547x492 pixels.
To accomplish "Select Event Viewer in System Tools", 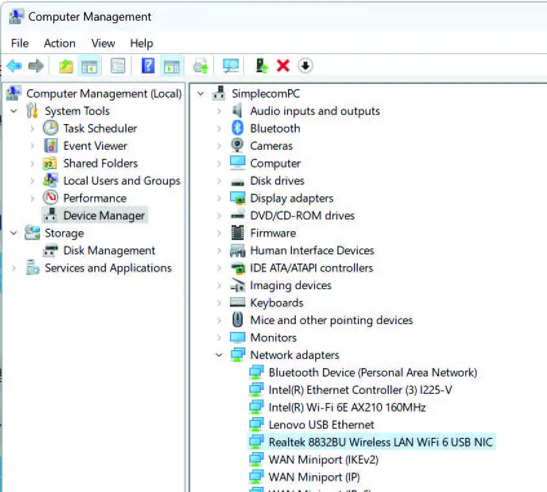I will click(95, 146).
